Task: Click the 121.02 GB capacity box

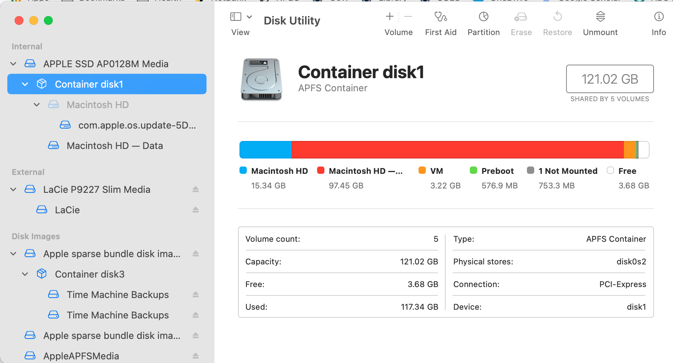Action: point(610,79)
